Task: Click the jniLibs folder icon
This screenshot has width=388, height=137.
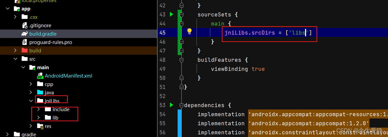Action: click(x=40, y=101)
